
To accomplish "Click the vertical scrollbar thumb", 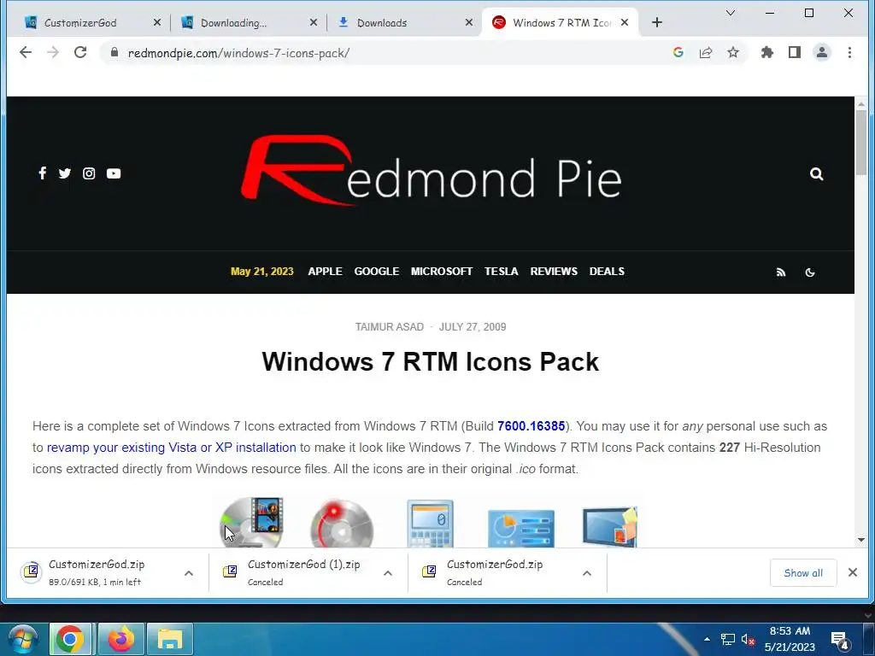I will tap(861, 143).
